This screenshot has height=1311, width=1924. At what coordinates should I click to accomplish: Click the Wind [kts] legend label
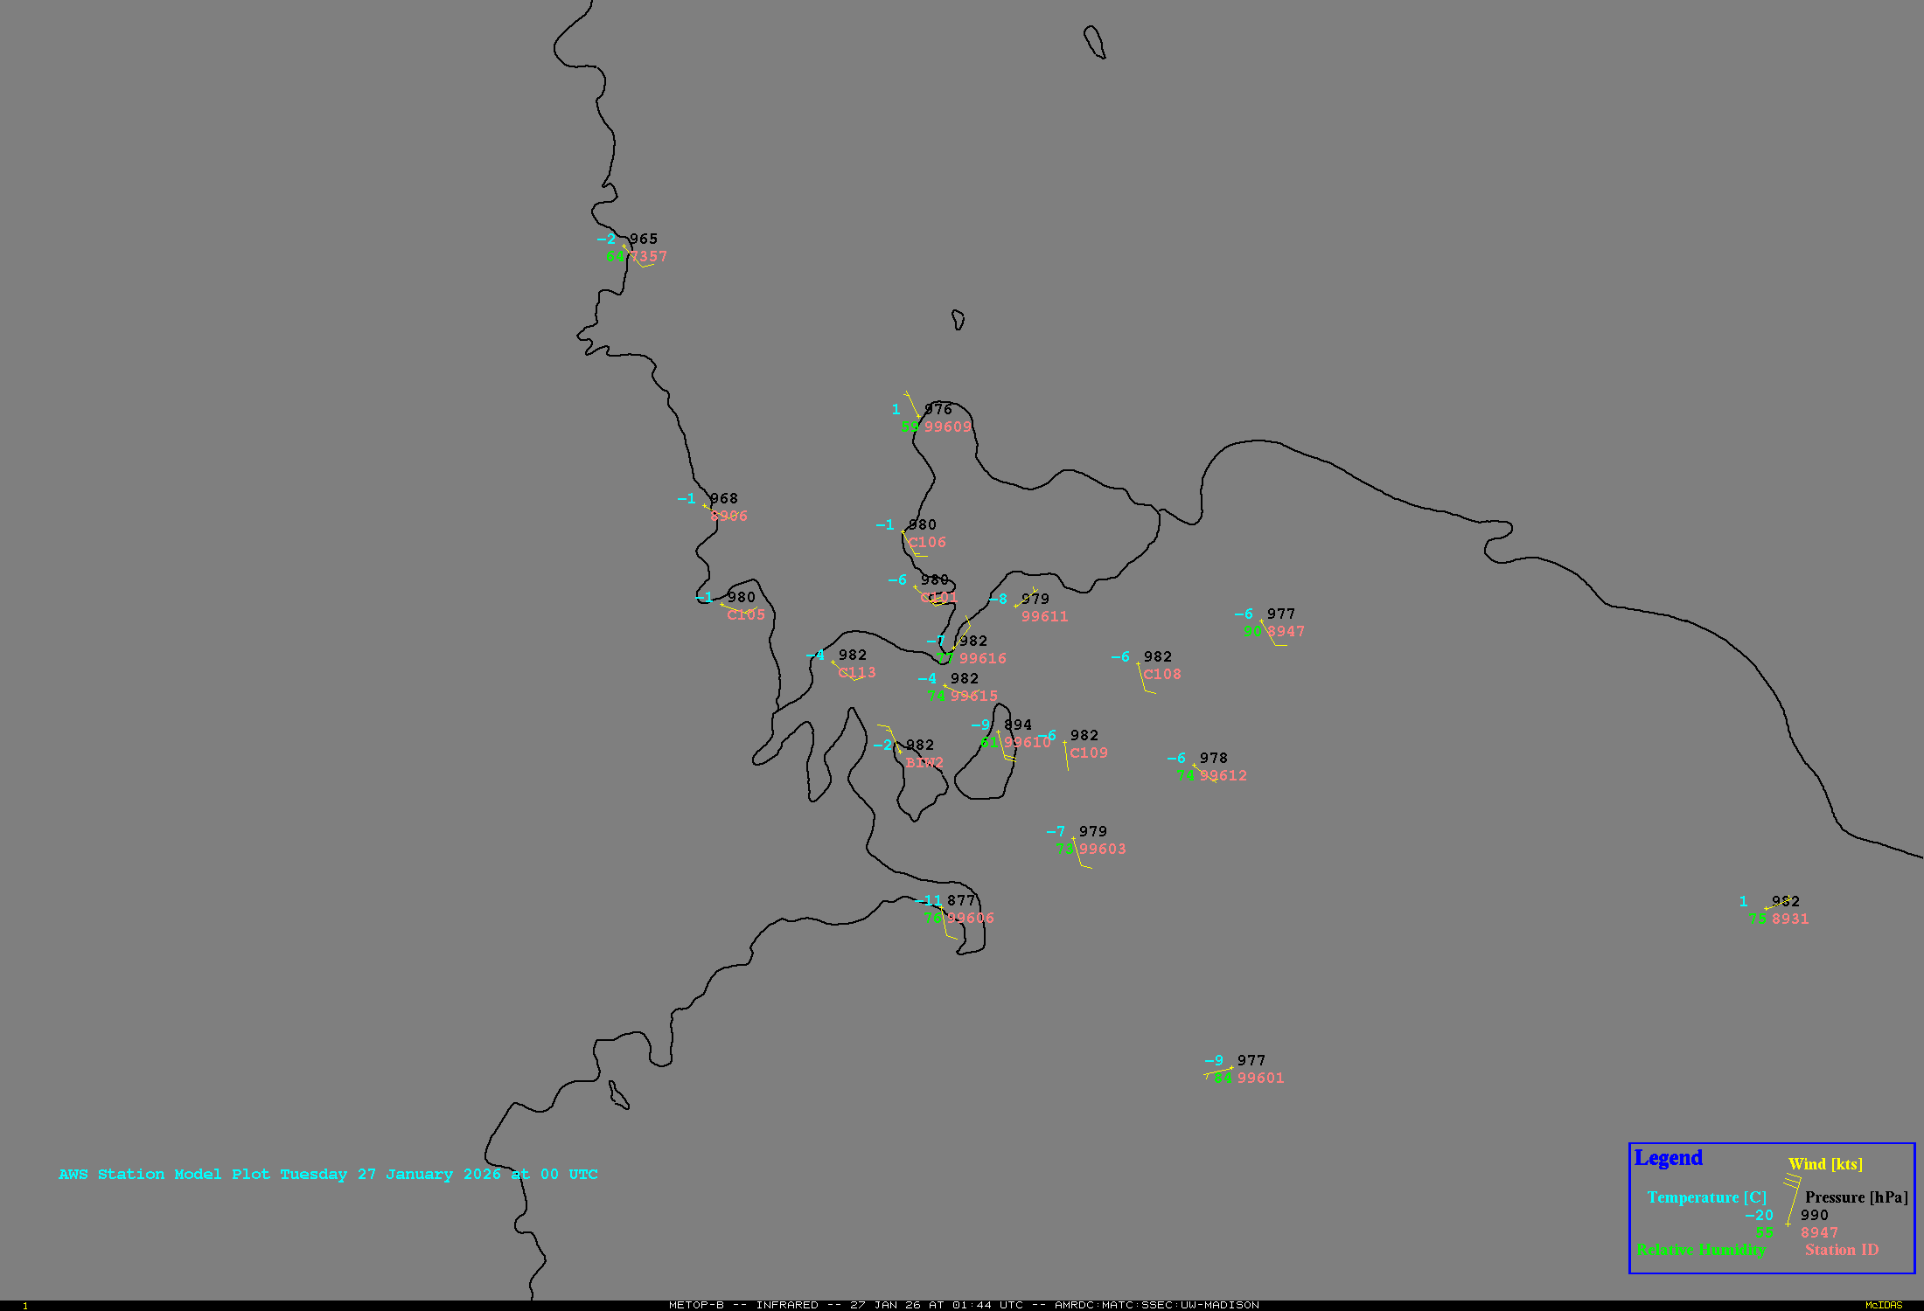point(1825,1164)
